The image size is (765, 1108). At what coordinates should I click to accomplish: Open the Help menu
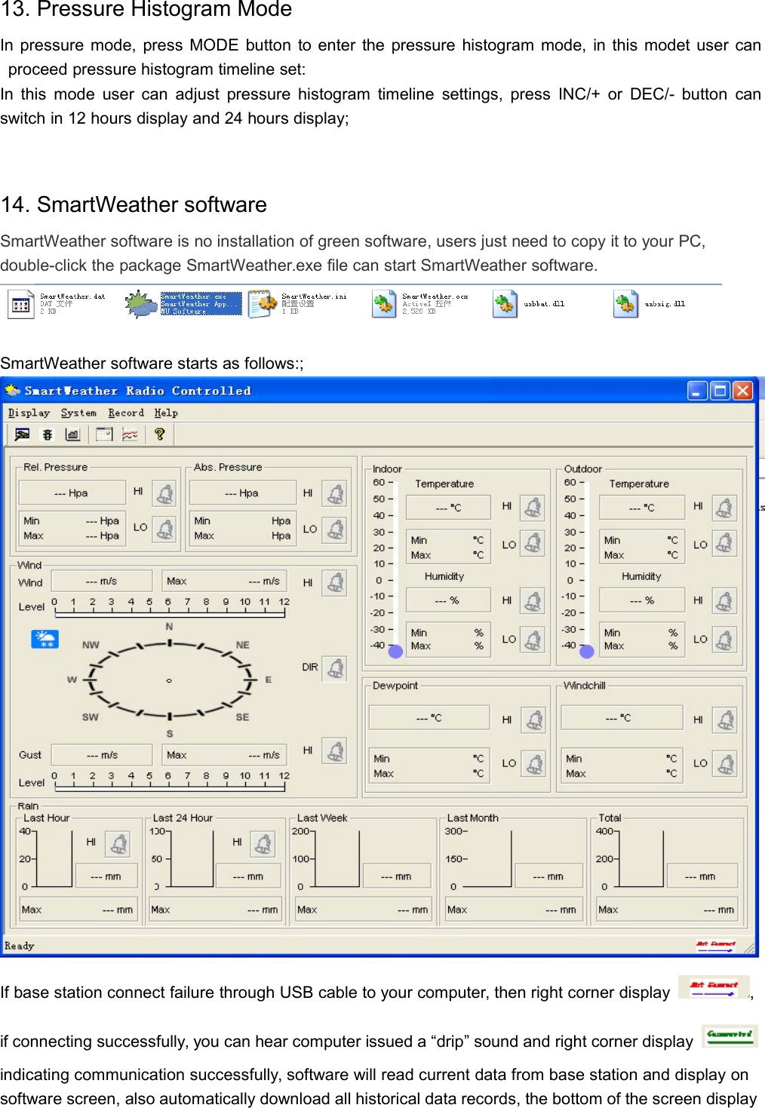tap(166, 413)
